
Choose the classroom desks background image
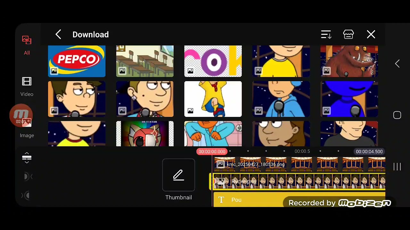145,61
